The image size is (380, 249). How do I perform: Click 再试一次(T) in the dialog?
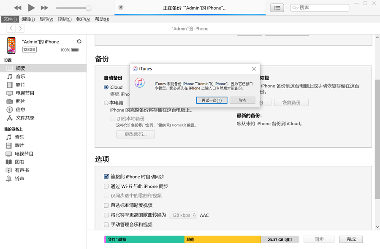point(212,100)
